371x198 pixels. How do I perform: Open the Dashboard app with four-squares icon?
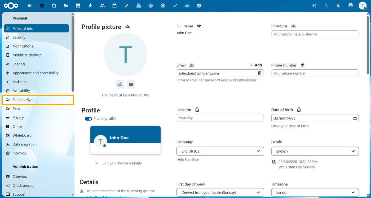(x=42, y=6)
